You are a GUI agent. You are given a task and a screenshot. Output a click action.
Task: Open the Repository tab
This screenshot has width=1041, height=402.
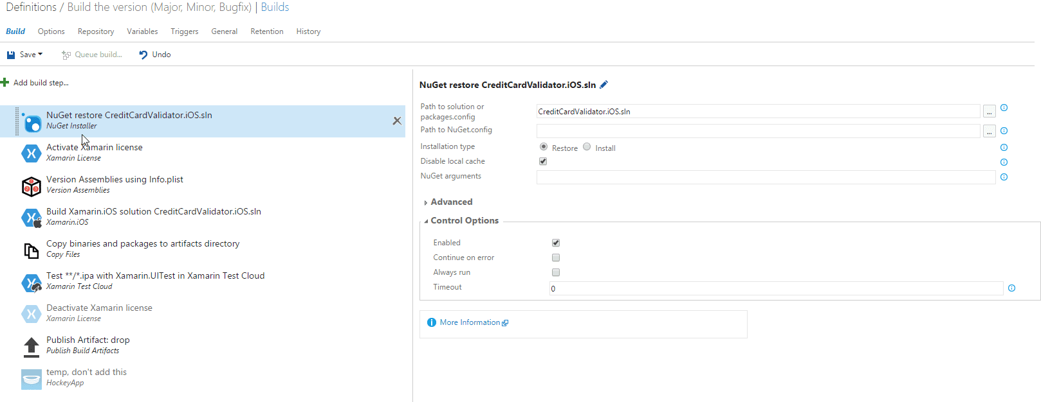[96, 31]
